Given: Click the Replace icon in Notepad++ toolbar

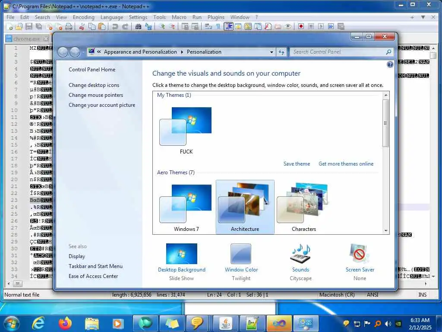Looking at the screenshot, I should click(x=148, y=26).
